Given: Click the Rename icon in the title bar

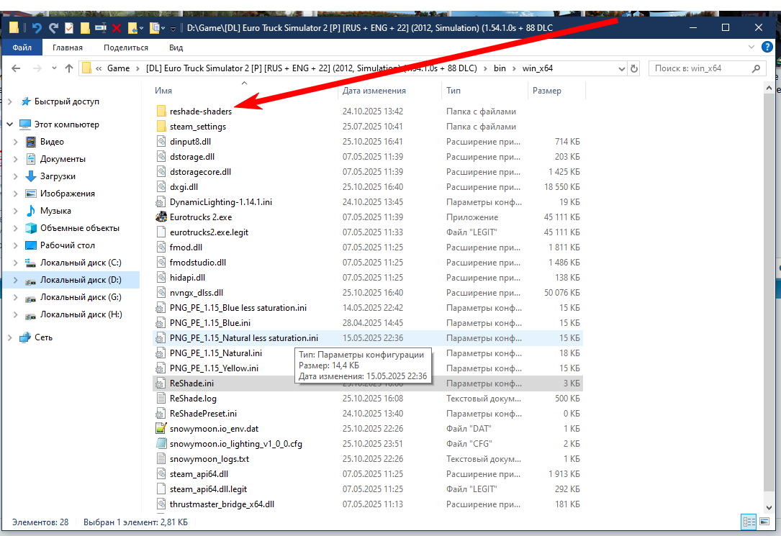Looking at the screenshot, I should pyautogui.click(x=101, y=28).
